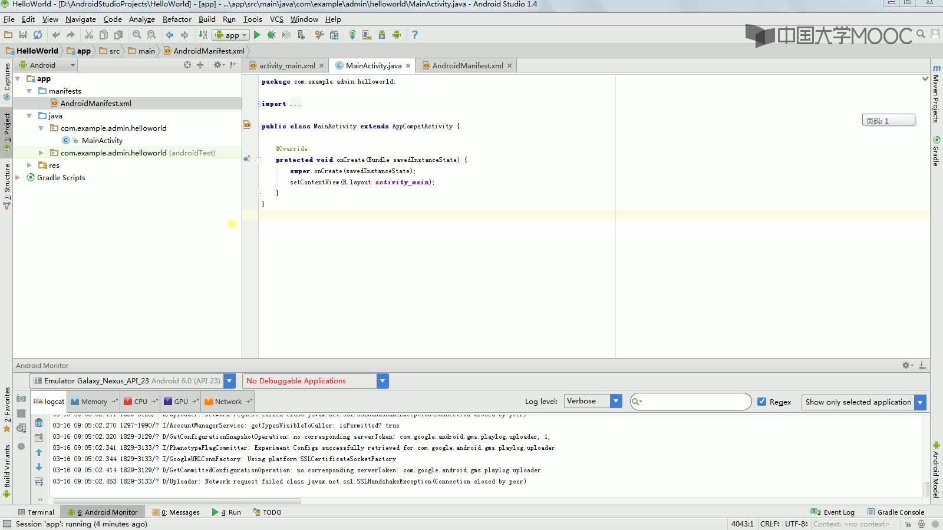943x530 pixels.
Task: Close the MainActivity.java tab
Action: [408, 66]
